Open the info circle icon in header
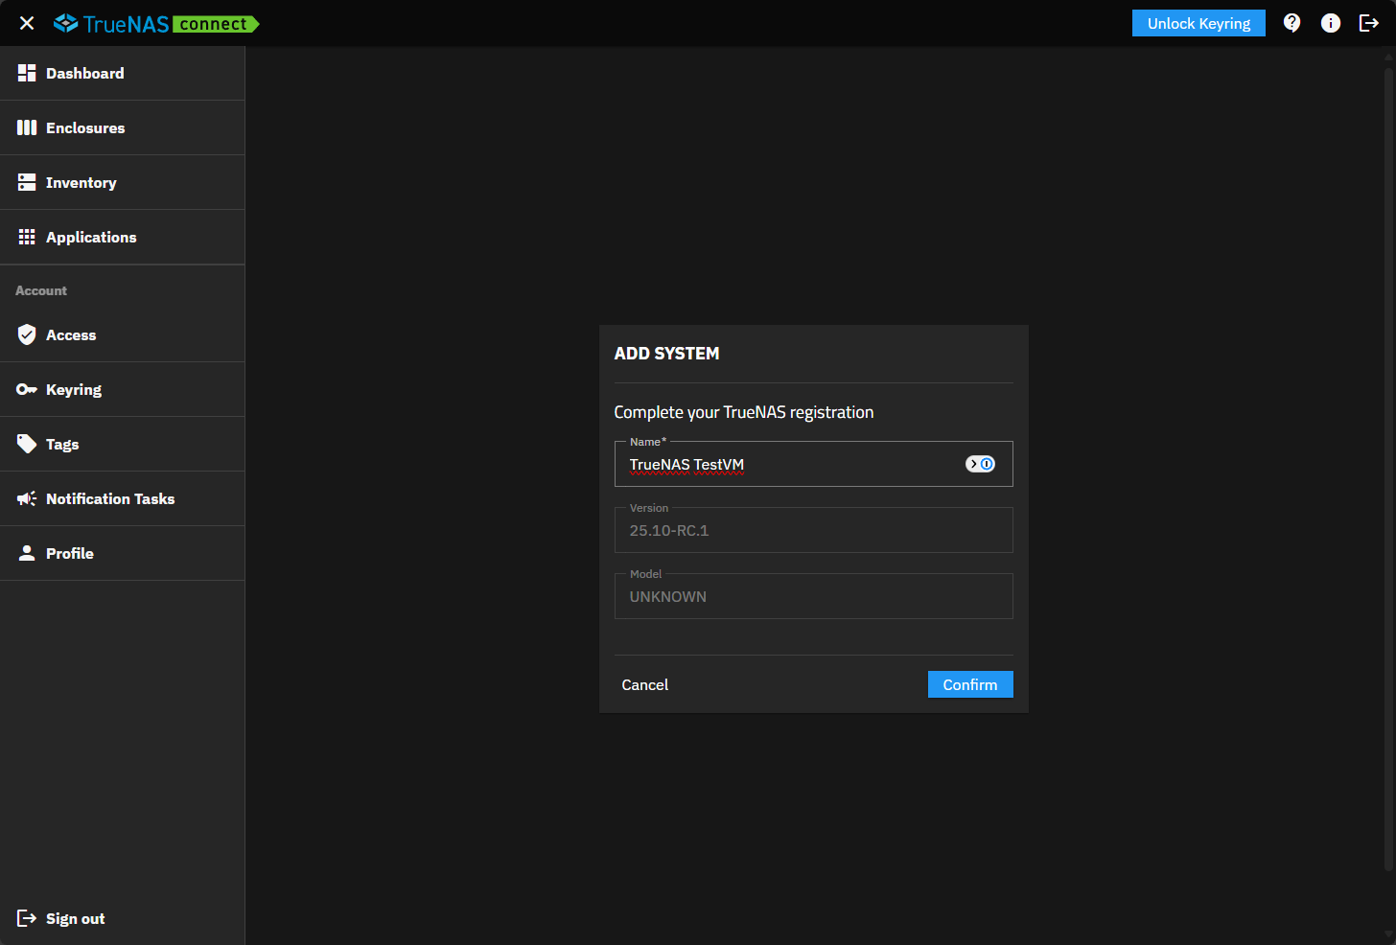This screenshot has width=1396, height=945. click(x=1331, y=23)
